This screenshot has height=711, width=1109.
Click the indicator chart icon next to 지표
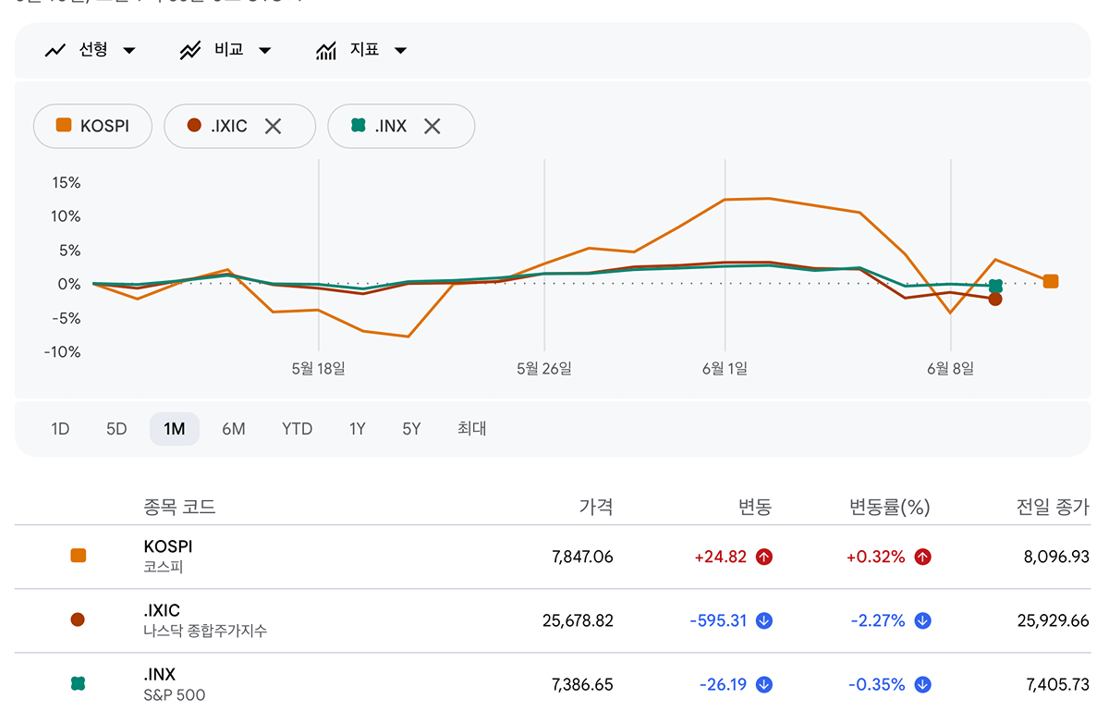point(326,50)
